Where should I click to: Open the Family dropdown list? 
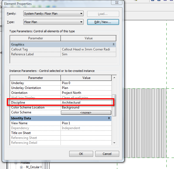coord(53,14)
